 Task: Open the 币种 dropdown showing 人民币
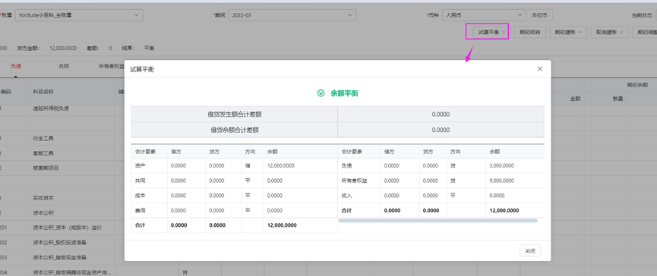point(485,15)
